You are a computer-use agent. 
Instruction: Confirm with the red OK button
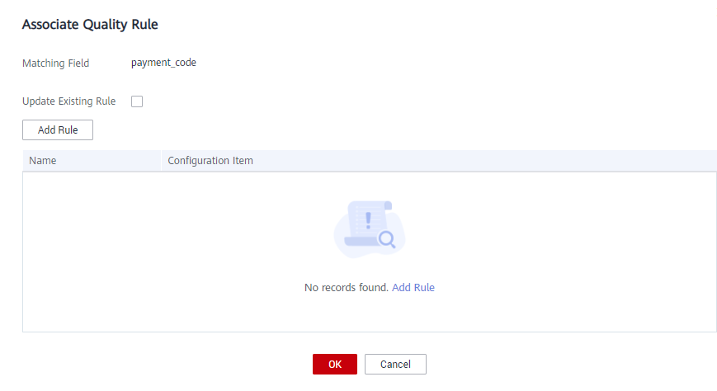tap(335, 364)
